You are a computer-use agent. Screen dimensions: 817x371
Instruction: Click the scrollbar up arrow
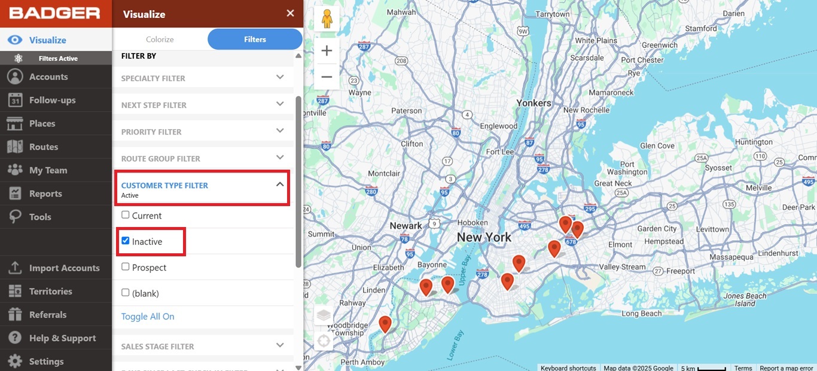point(299,56)
